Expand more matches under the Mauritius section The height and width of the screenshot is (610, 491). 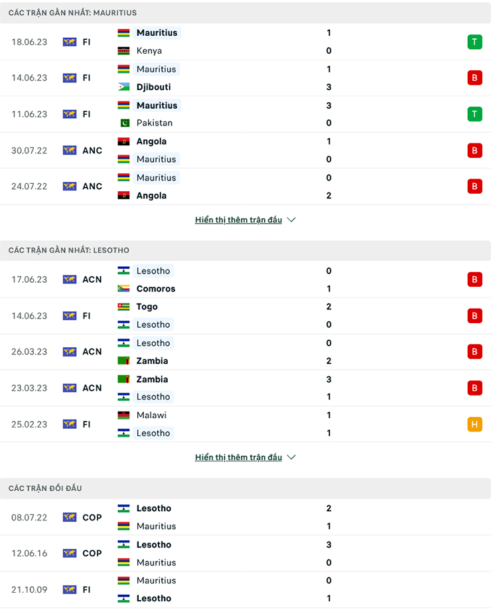[x=239, y=220]
